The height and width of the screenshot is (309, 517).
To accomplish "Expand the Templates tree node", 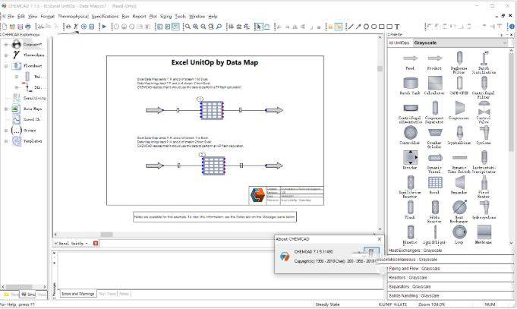I will tap(6, 141).
